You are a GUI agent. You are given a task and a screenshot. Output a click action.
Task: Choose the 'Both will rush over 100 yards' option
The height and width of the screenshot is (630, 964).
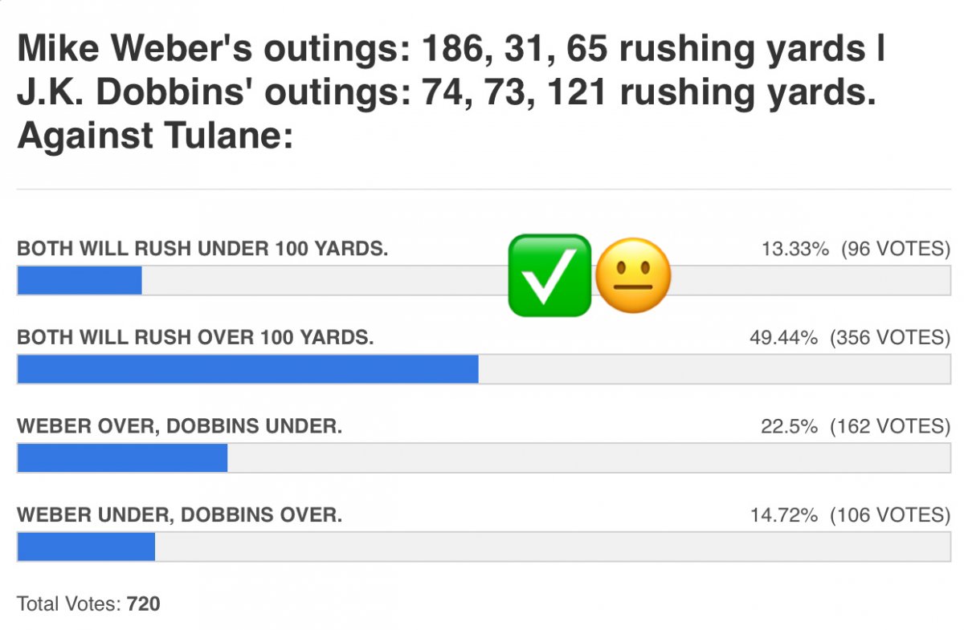195,337
